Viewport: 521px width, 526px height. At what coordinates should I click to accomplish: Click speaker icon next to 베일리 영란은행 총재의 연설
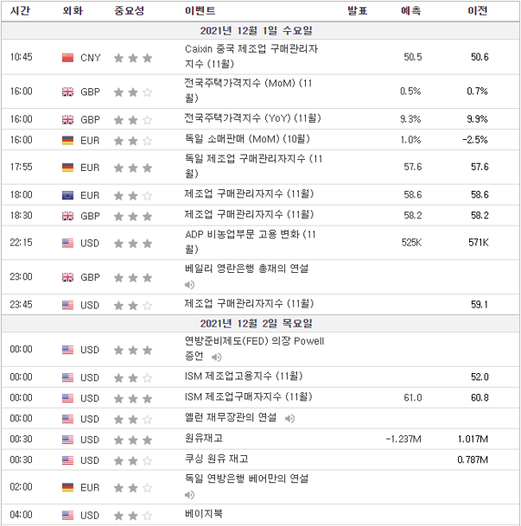[x=189, y=284]
